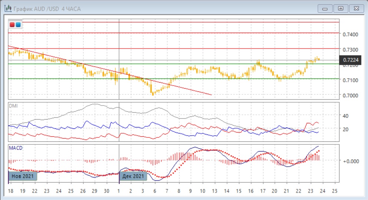
Task: Click date 13 on the time axis
Action: 214,191
